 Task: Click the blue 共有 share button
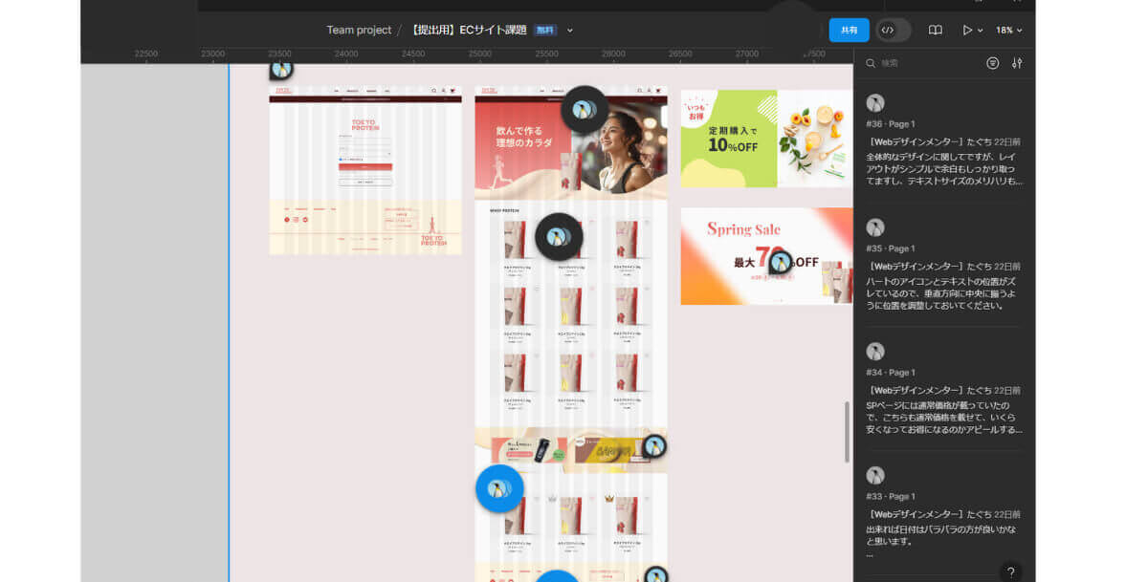point(850,30)
